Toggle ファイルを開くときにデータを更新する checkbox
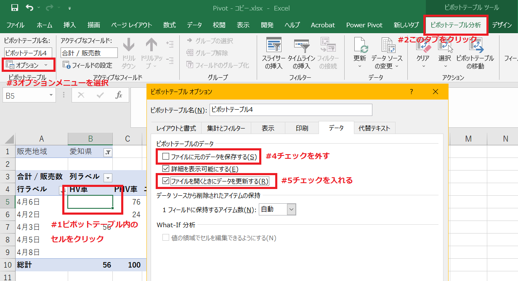This screenshot has width=518, height=281. [166, 181]
